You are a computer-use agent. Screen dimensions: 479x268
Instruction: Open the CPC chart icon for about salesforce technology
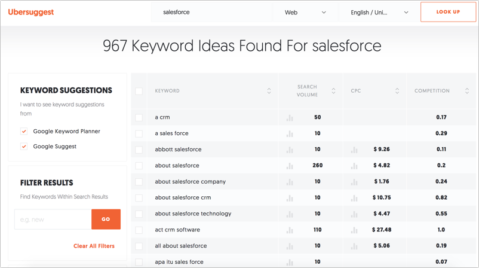point(354,214)
